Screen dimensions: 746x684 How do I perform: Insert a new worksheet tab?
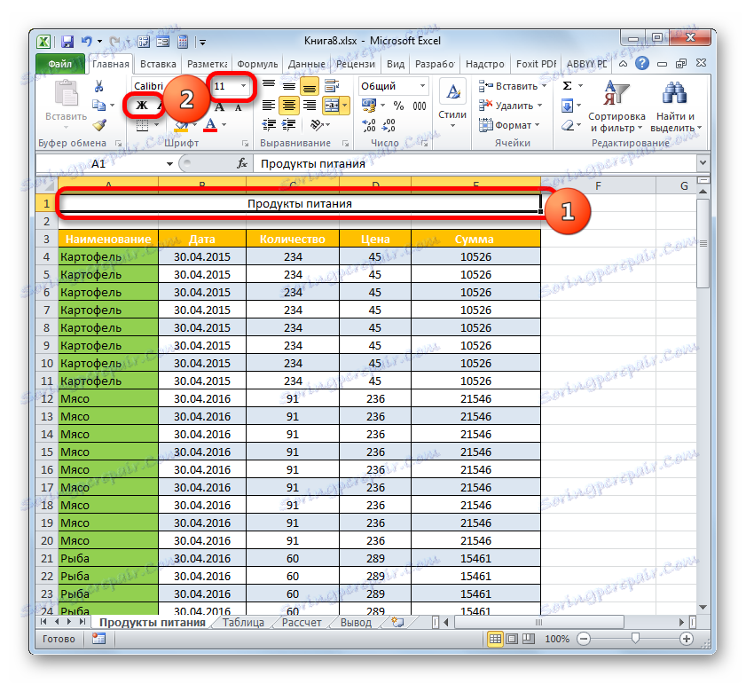click(397, 623)
